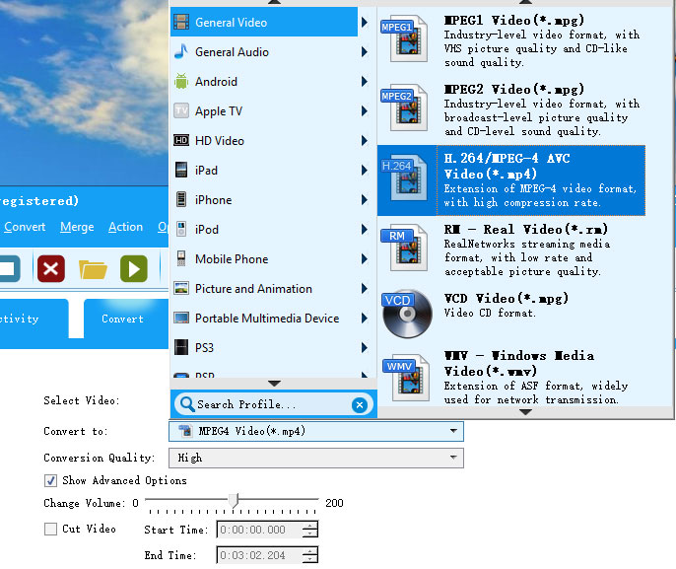Screen dimensions: 676x569
Task: Click the format list's up scroll arrow
Action: 525,3
